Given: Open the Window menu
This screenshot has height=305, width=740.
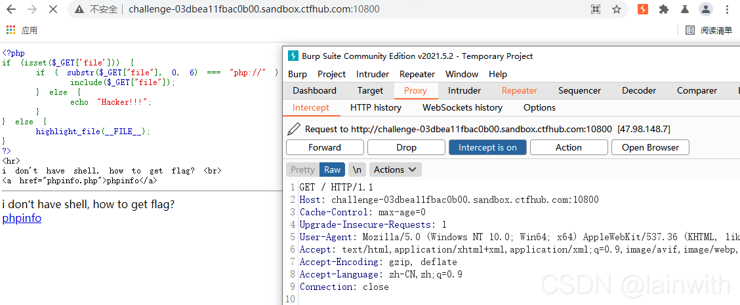Looking at the screenshot, I should tap(462, 74).
